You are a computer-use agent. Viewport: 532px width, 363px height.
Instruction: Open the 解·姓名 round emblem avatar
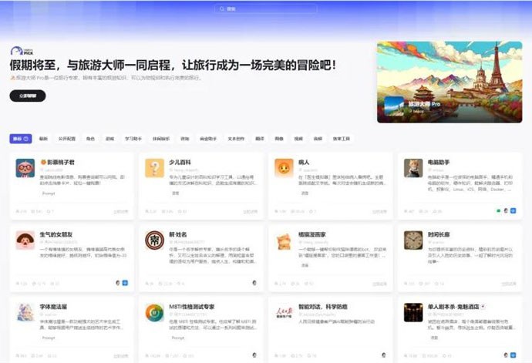[x=154, y=240]
